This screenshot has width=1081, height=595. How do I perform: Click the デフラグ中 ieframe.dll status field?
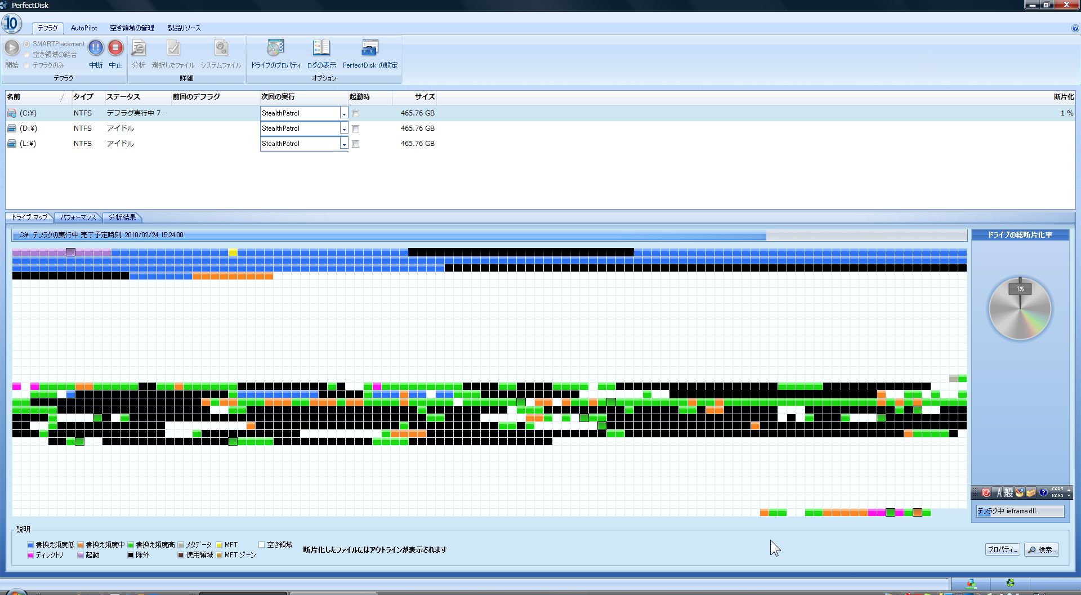click(1020, 511)
